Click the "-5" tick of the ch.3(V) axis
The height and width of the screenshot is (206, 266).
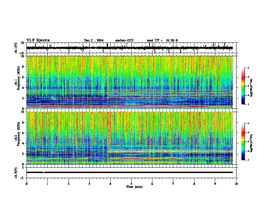click(23, 178)
